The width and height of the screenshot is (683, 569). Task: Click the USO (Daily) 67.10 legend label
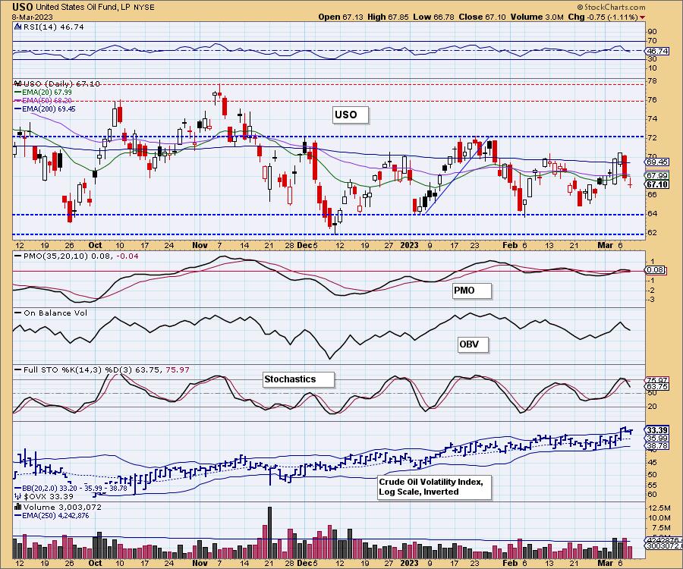pyautogui.click(x=61, y=83)
